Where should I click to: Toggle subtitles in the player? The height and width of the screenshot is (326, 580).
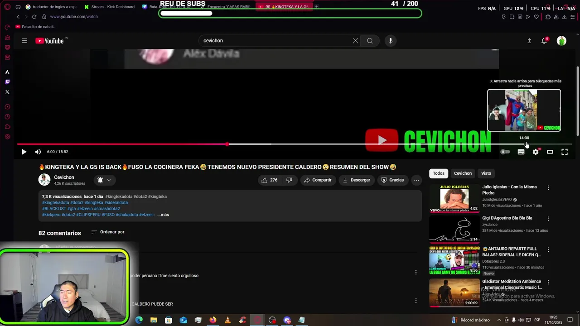point(521,152)
